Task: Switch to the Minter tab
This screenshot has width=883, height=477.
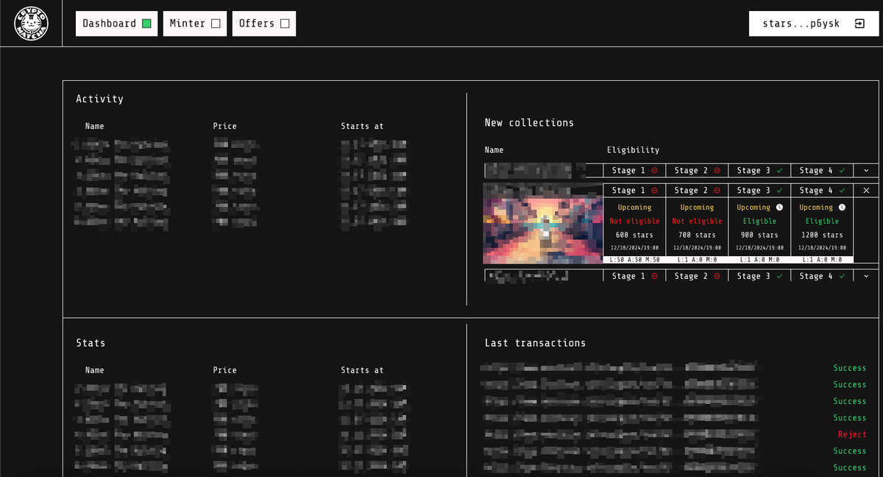Action: [x=194, y=24]
